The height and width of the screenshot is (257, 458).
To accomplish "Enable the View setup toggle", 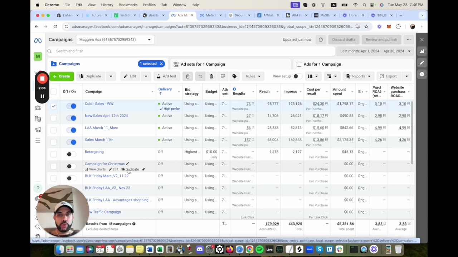I will pos(298,76).
